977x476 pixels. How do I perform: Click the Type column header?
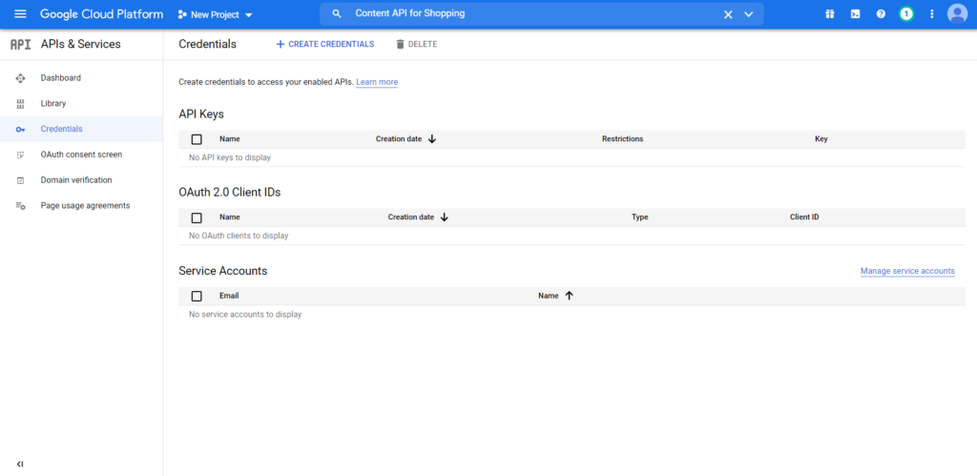(x=640, y=217)
